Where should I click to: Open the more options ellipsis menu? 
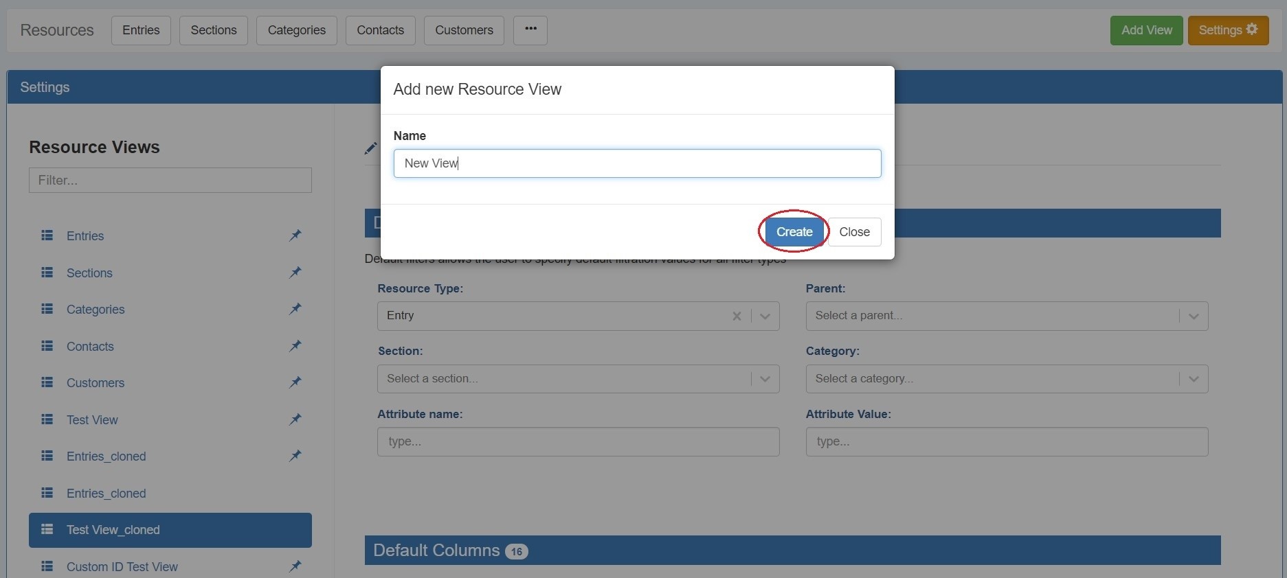(530, 30)
